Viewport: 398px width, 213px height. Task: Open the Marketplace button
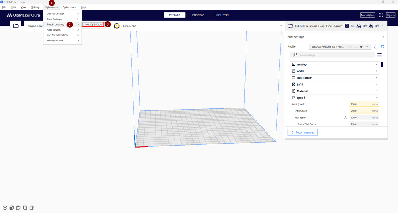point(368,15)
